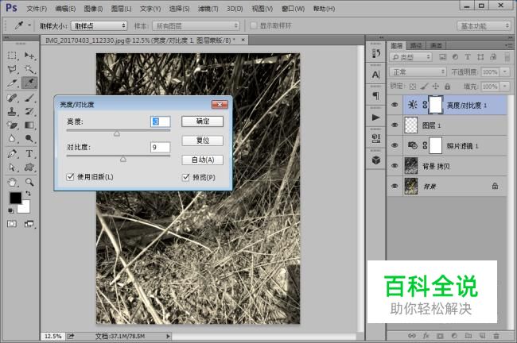Open the Character panel icon
Screen dimensions: 517x343
pyautogui.click(x=376, y=75)
